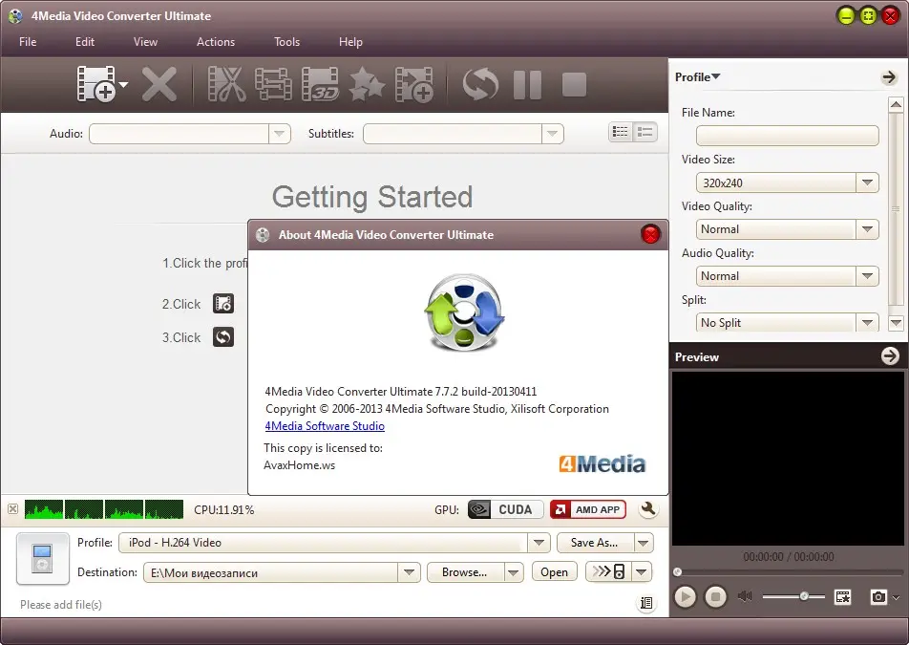Minimize the window with yellow button
Viewport: 909px width, 645px height.
846,15
